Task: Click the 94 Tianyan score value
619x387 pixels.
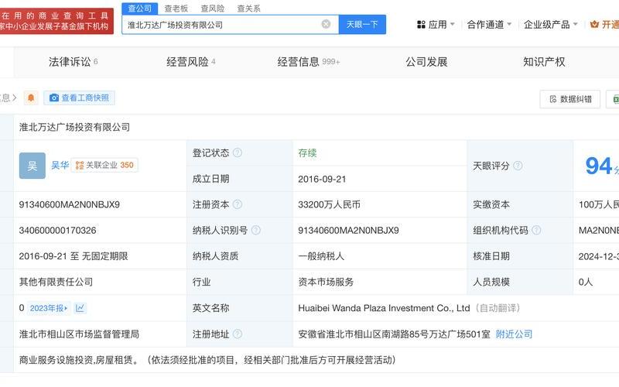Action: 598,166
